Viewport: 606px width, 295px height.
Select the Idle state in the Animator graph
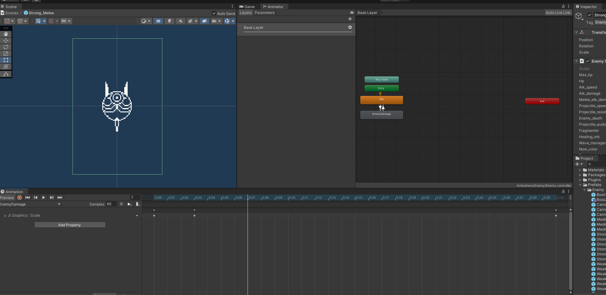click(x=381, y=99)
